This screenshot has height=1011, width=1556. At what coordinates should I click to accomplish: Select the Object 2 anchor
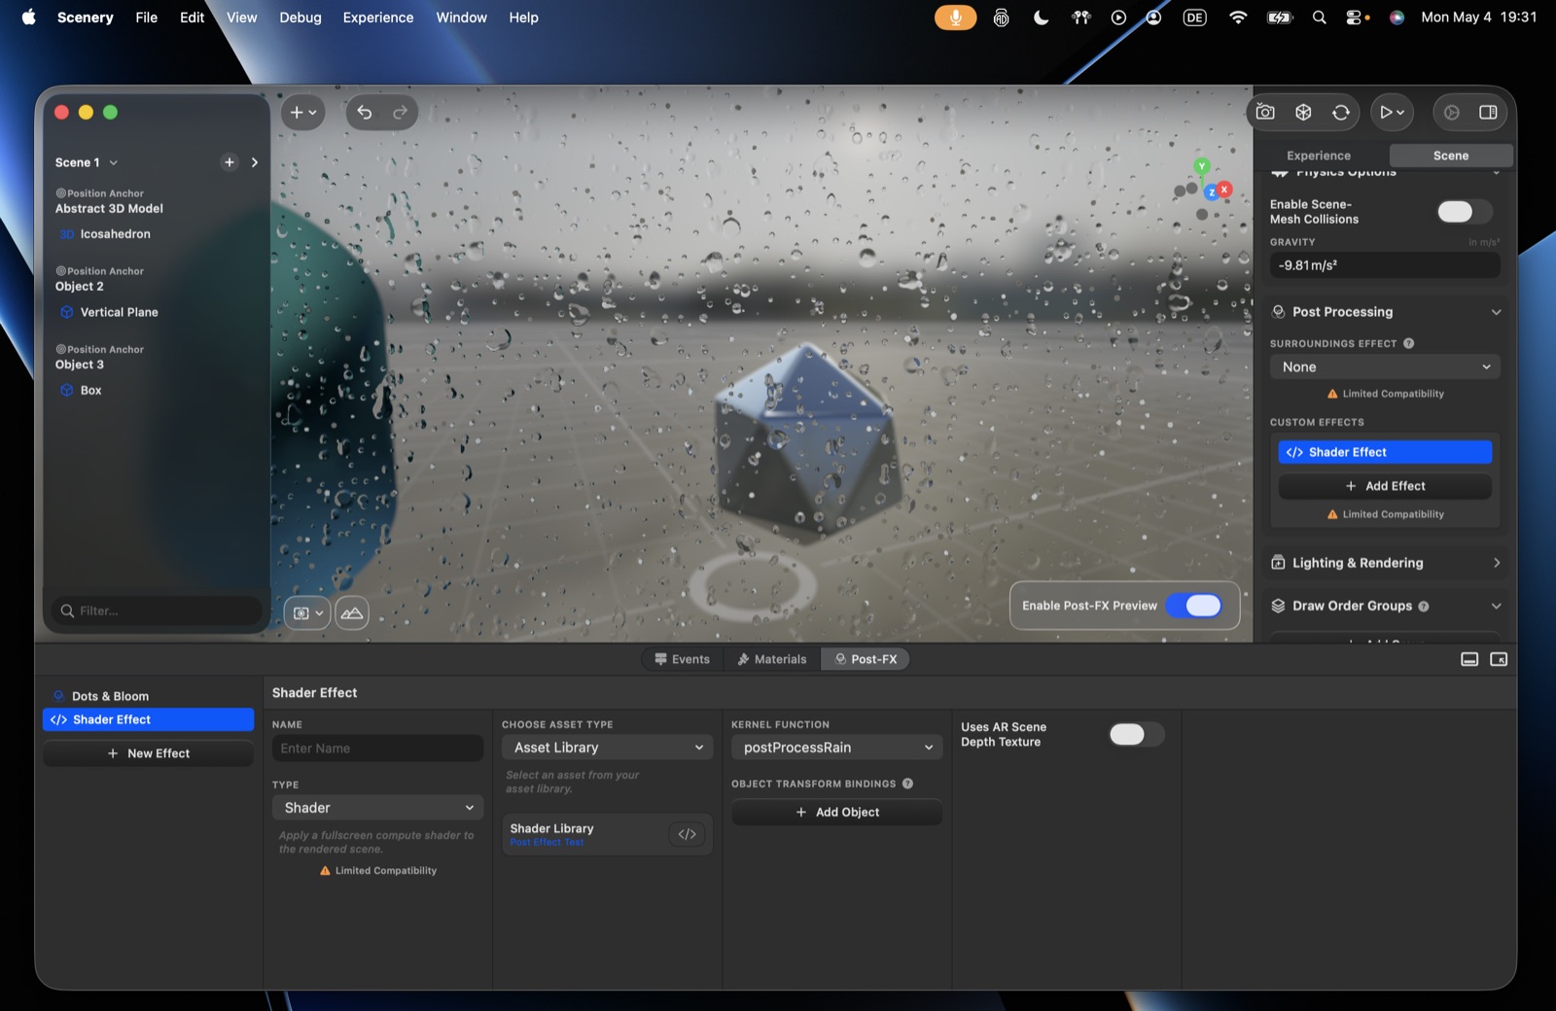coord(80,287)
